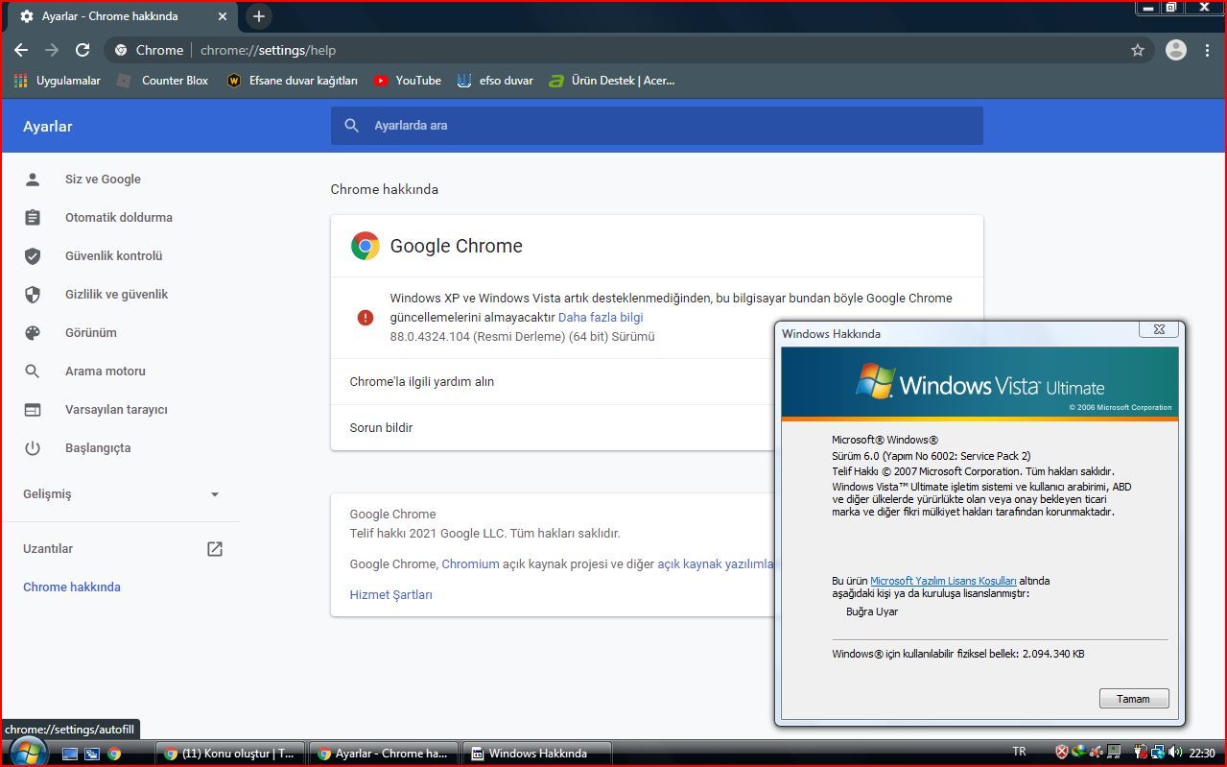Open the efso duvar bookmark

click(x=495, y=81)
